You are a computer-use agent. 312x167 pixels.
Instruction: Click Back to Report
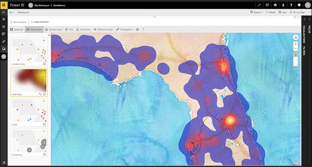click(x=18, y=22)
